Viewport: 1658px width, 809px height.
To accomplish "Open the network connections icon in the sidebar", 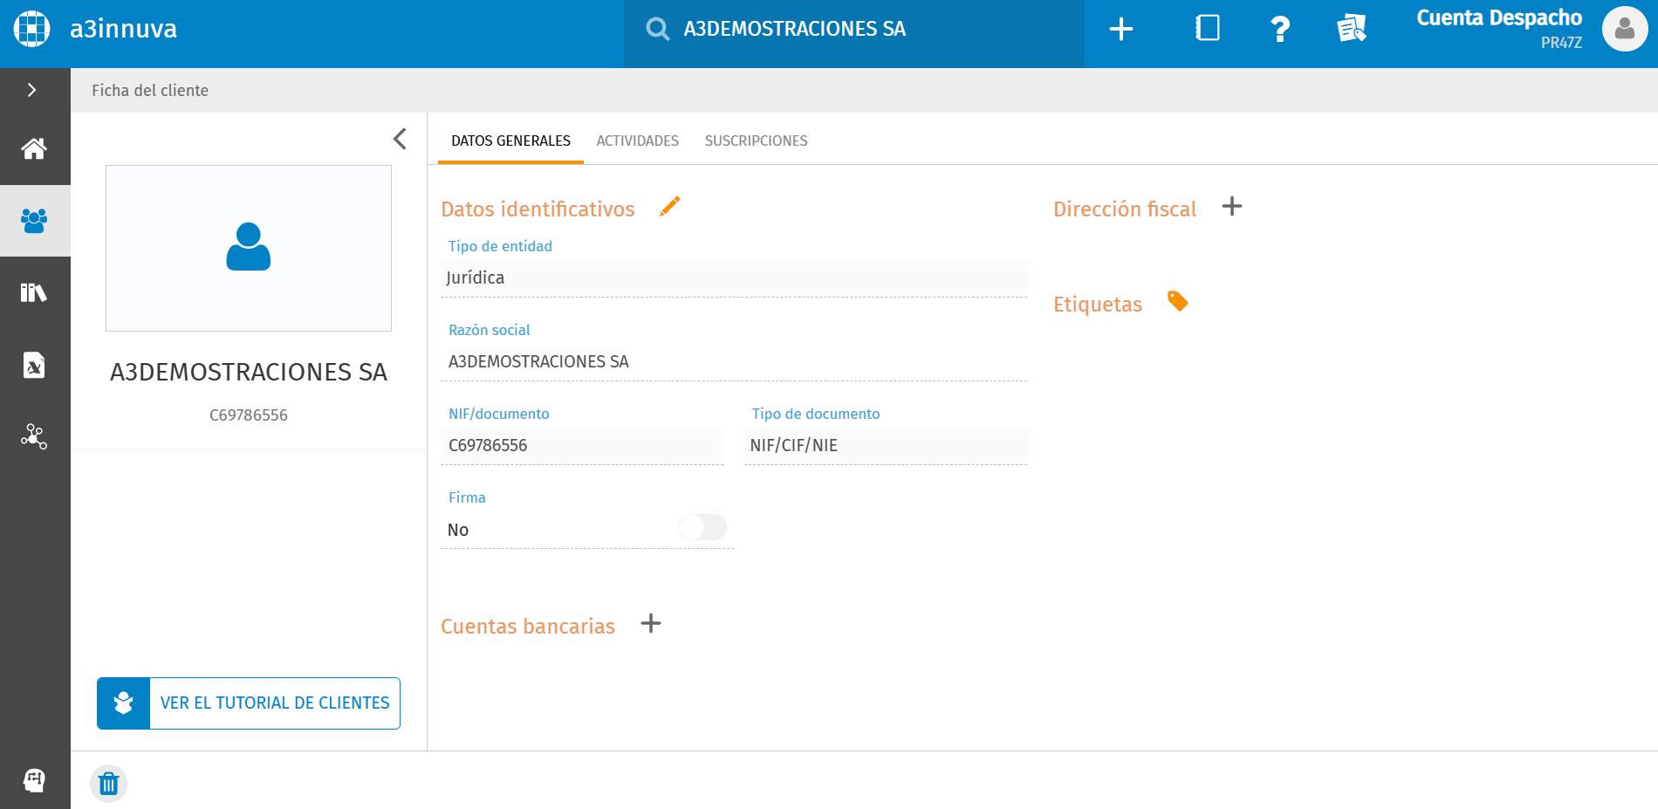I will pos(34,436).
